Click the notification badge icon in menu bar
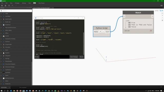Viewport: 164px width, 92px height. (x=35, y=3)
